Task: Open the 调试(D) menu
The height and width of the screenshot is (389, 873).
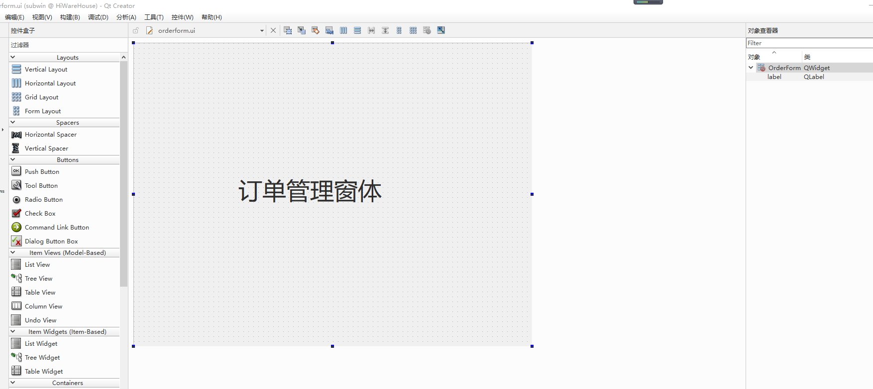Action: point(98,17)
